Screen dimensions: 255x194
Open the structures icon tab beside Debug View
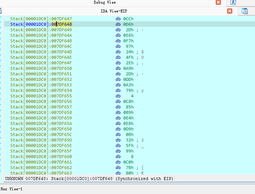click(233, 2)
